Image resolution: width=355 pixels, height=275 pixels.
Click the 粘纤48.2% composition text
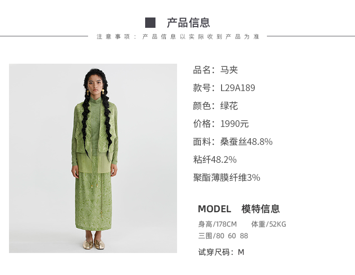[215, 160]
